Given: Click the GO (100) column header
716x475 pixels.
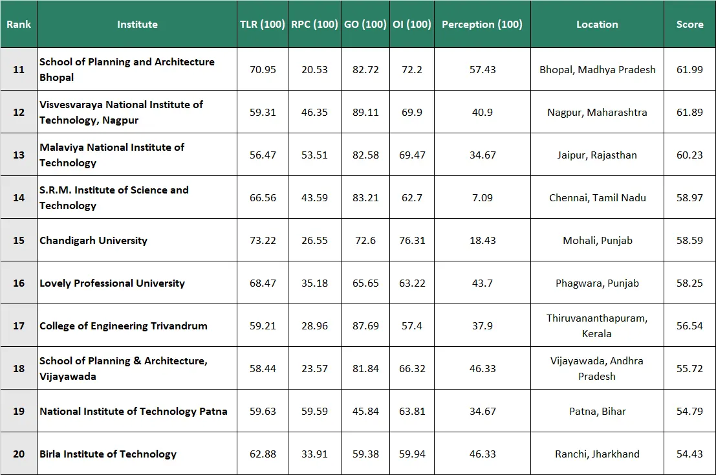Looking at the screenshot, I should click(365, 25).
